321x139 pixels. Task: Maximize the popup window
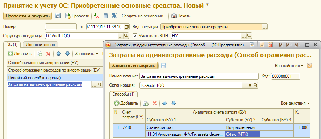tap(307, 45)
